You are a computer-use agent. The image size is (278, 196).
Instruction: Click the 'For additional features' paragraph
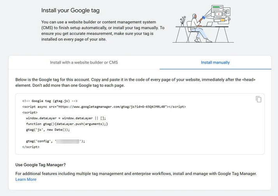tap(136, 173)
